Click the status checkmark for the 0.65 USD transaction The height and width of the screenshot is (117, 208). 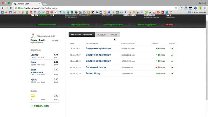(x=172, y=49)
